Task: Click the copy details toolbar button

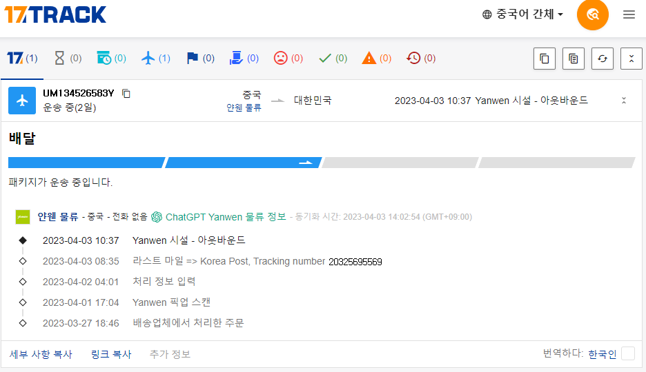Action: click(x=573, y=59)
